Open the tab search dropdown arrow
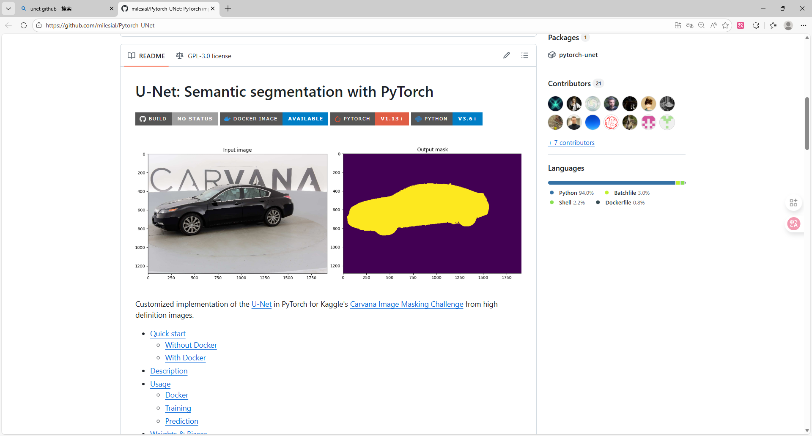This screenshot has width=812, height=436. click(x=8, y=8)
